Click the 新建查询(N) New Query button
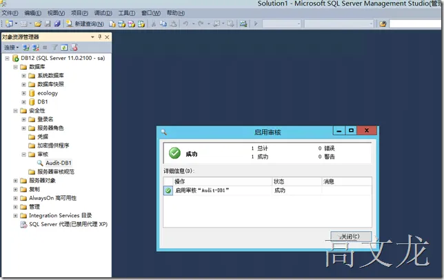 click(x=85, y=24)
